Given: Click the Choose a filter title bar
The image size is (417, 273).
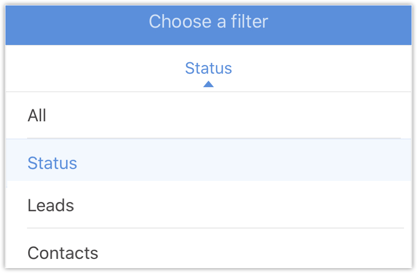Looking at the screenshot, I should click(x=208, y=22).
